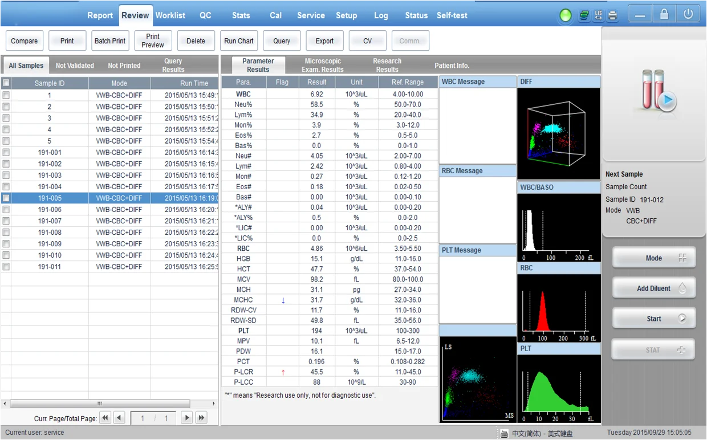Click the blood tubes run sample icon
This screenshot has height=440, width=707.
pos(655,91)
